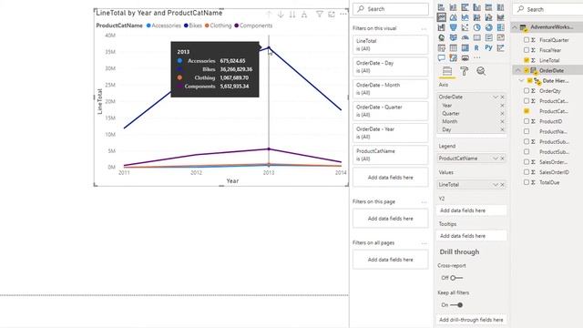Image resolution: width=583 pixels, height=328 pixels.
Task: Check the TotalDue field checkbox
Action: pos(527,182)
